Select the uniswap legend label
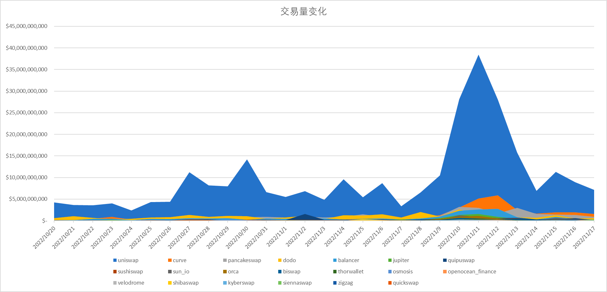607x292 pixels. pos(128,260)
